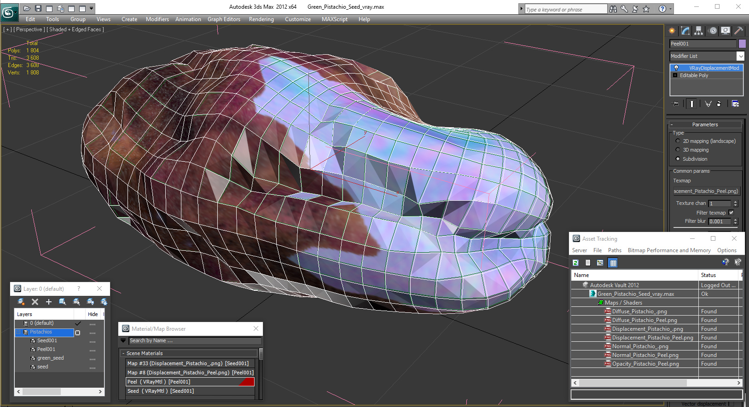The height and width of the screenshot is (407, 749).
Task: Expand the InfoCenter search arrow
Action: point(521,9)
